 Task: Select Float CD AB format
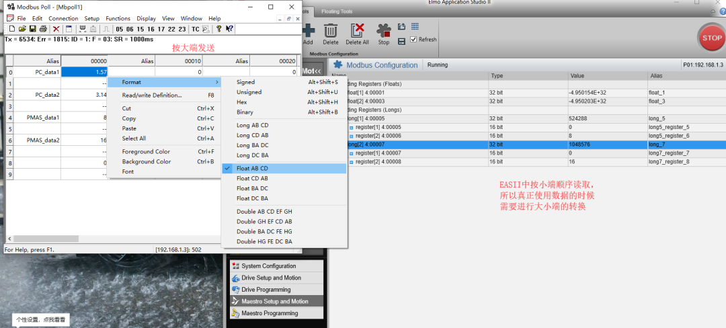(x=284, y=179)
